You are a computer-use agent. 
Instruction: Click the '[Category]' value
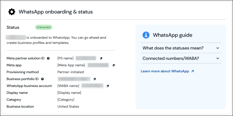66,100
